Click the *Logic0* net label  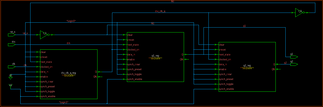(x=71, y=21)
